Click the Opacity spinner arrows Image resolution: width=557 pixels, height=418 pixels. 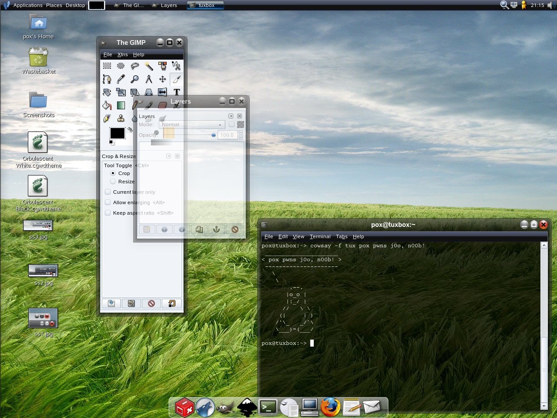click(241, 135)
